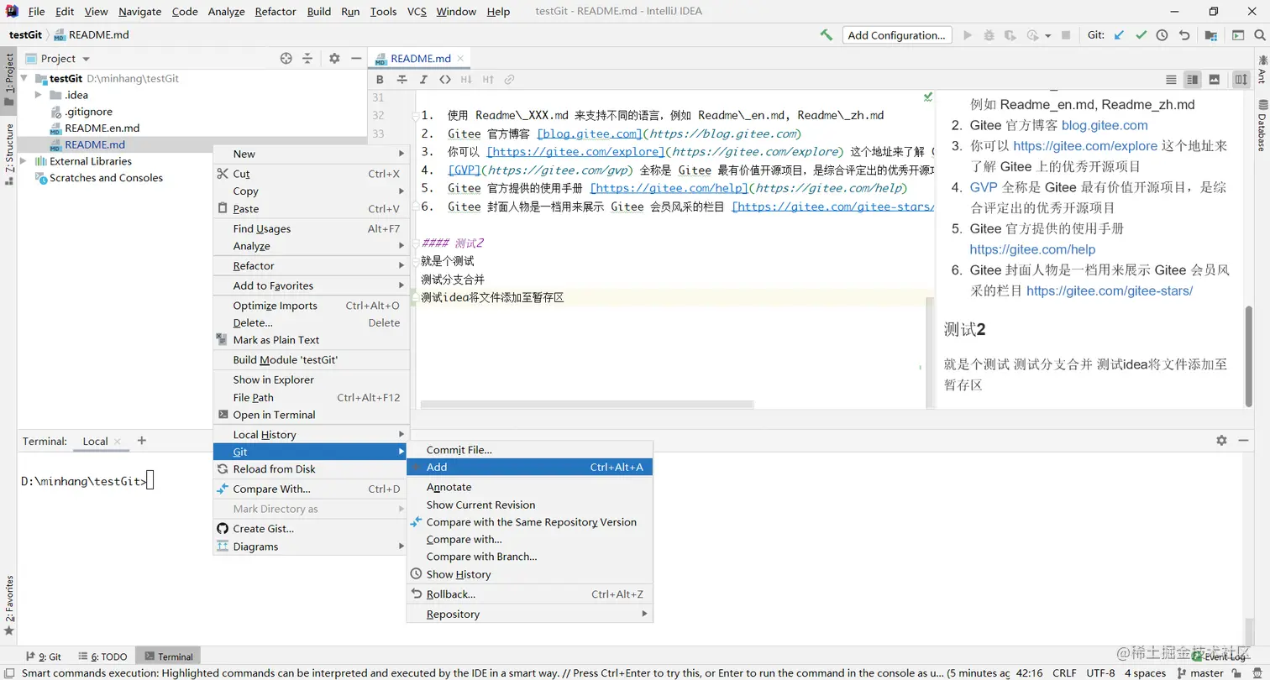
Task: Toggle the 2: Favorites tool window tab
Action: click(x=9, y=604)
